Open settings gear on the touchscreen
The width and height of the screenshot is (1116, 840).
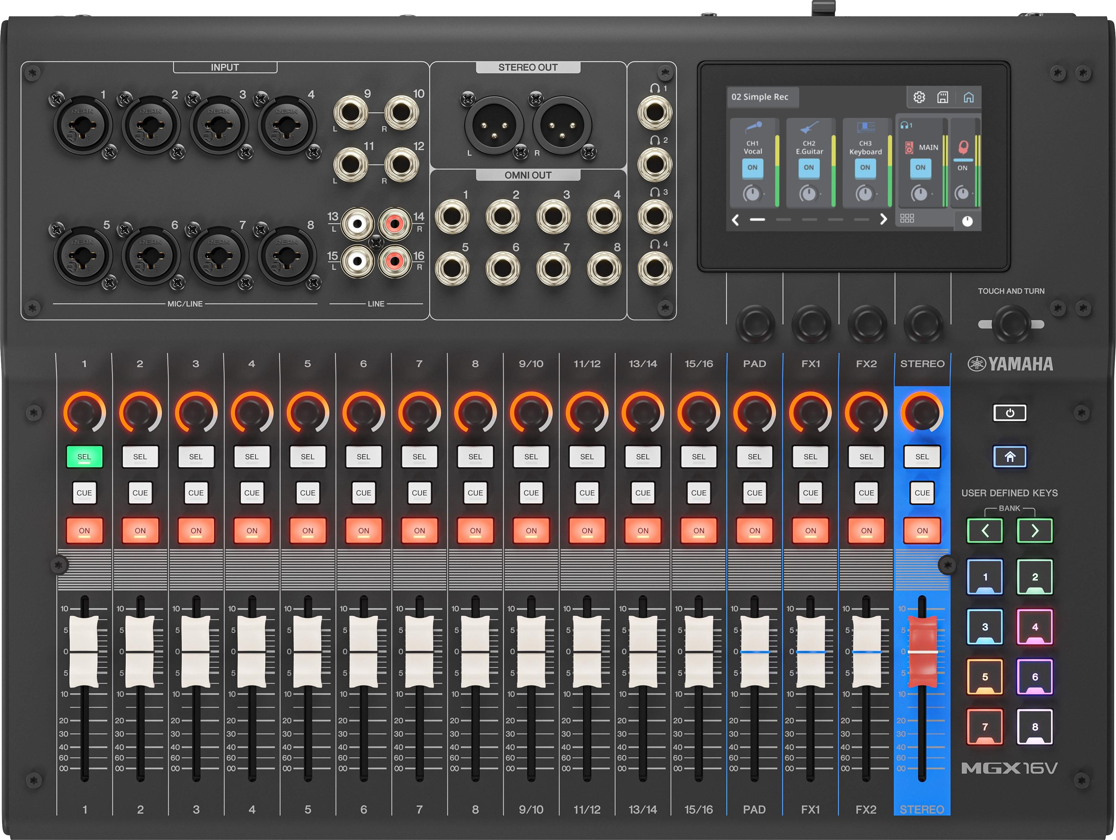tap(919, 97)
